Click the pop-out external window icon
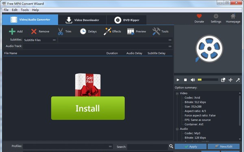 (x=223, y=80)
